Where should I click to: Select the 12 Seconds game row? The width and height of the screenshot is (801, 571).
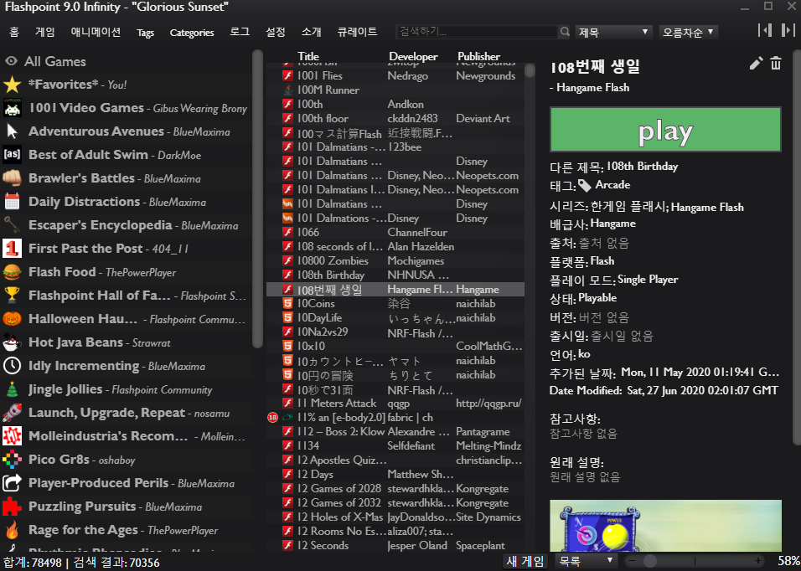point(395,546)
